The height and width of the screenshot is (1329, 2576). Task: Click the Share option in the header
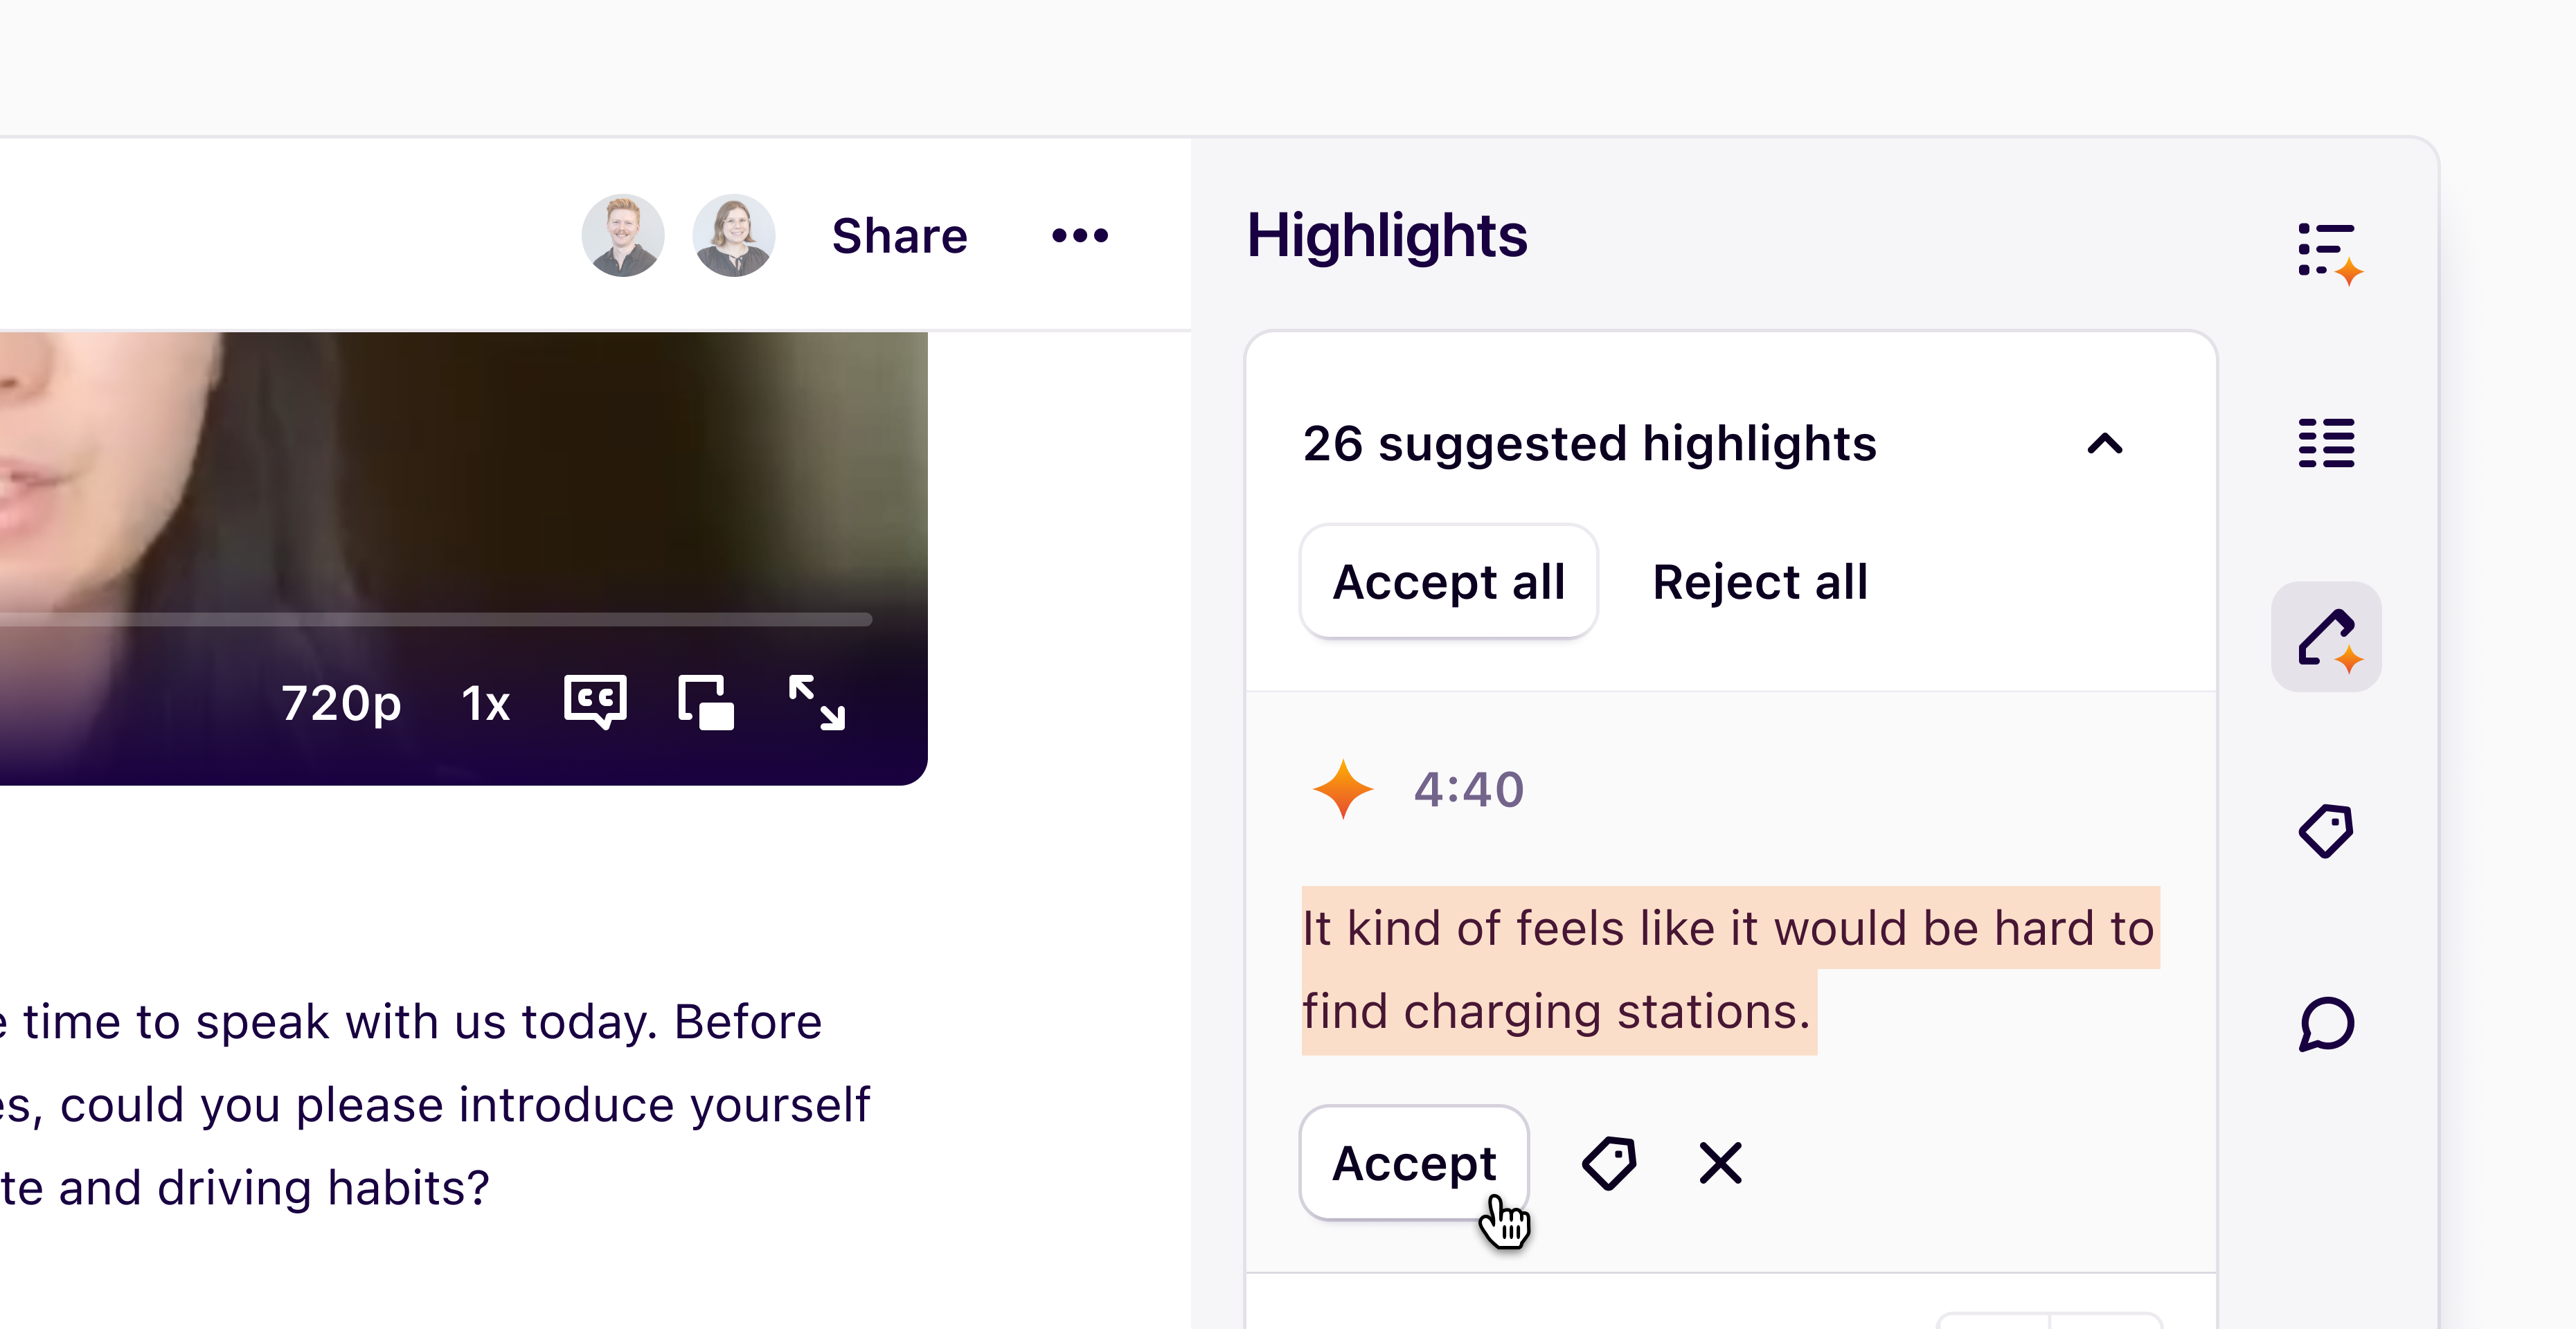pyautogui.click(x=898, y=235)
